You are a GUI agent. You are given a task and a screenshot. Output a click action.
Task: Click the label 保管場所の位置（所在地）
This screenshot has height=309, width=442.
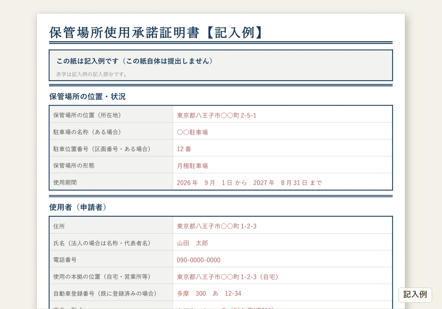click(x=87, y=115)
